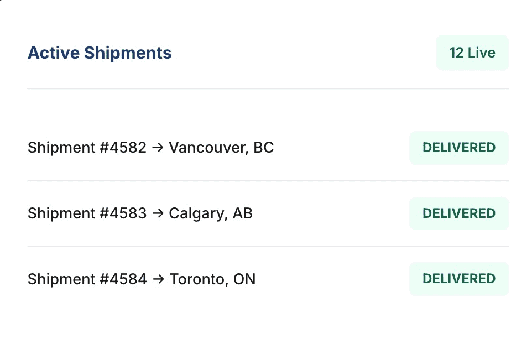This screenshot has height=344, width=532.
Task: Click the word Live in the badge
Action: [482, 53]
